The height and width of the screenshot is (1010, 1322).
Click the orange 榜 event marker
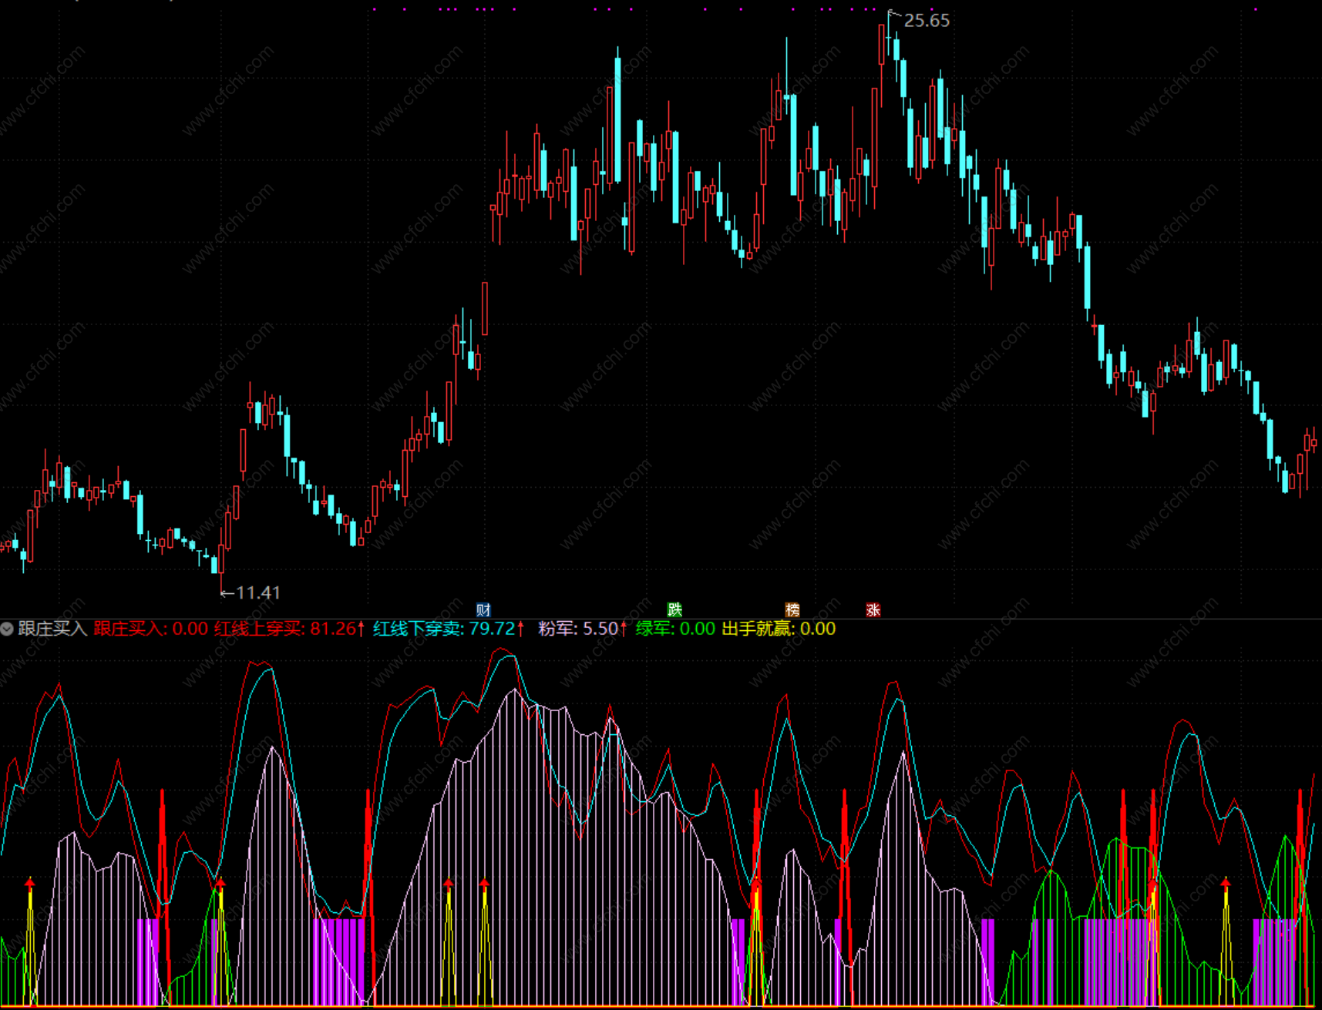click(792, 610)
